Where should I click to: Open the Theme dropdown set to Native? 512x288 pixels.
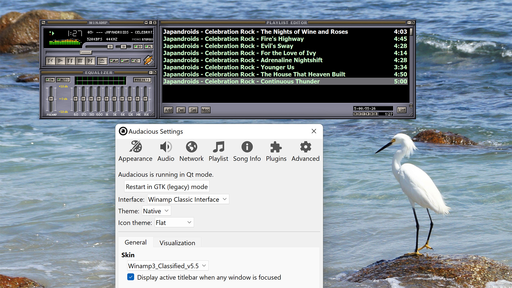(156, 211)
